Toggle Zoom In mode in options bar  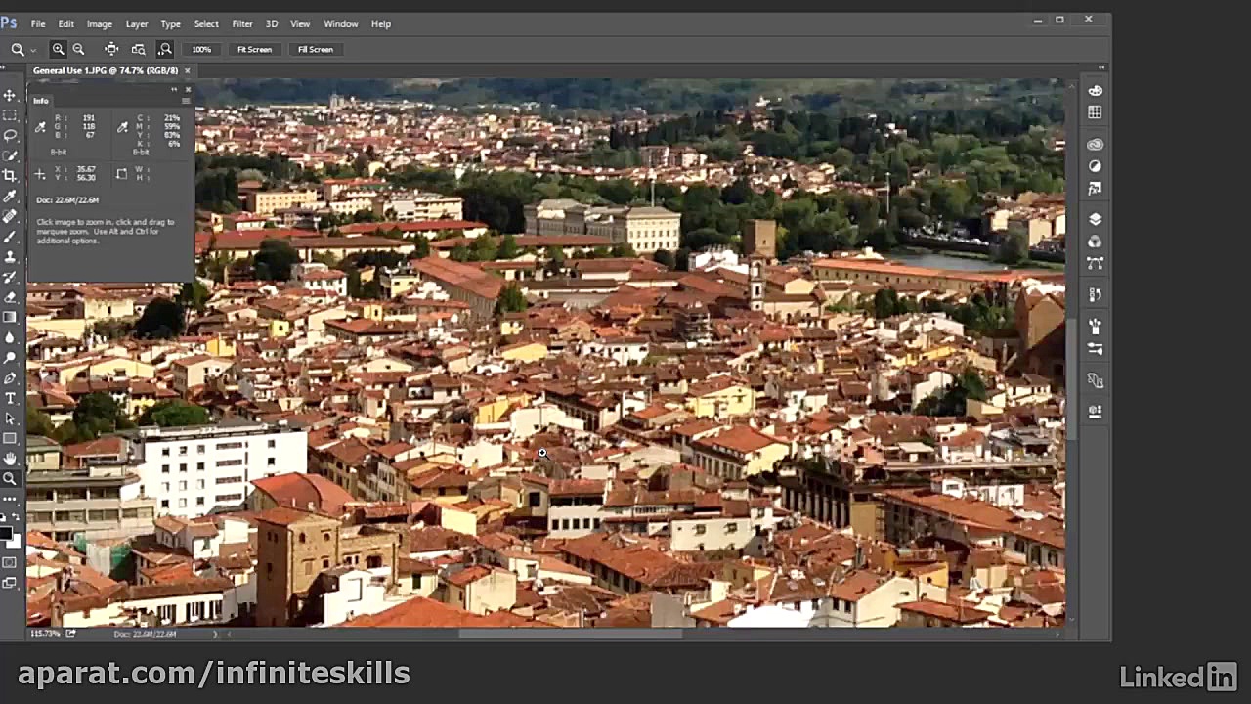click(x=59, y=49)
